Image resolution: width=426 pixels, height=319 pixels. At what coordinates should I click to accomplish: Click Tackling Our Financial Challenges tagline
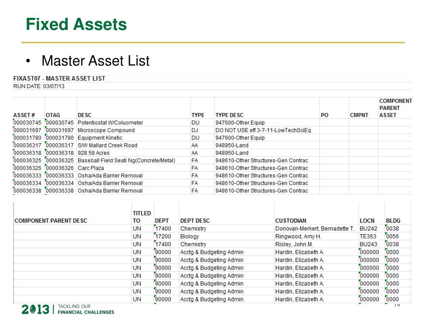[x=86, y=309]
